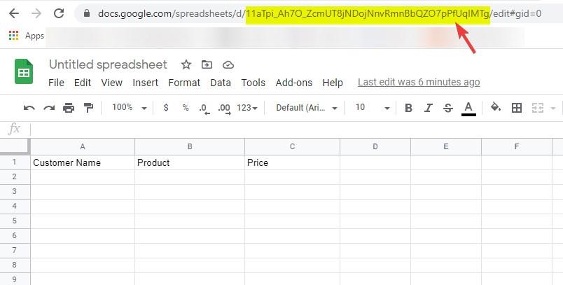Screen dimensions: 563x285
Task: Open the Add-ons menu
Action: tap(293, 83)
